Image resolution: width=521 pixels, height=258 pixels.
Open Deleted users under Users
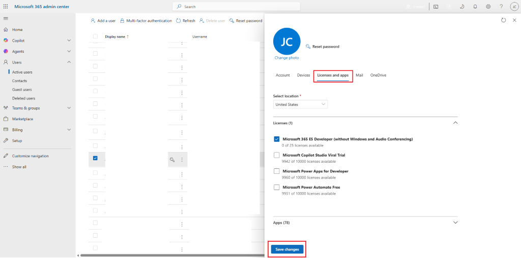pyautogui.click(x=23, y=98)
